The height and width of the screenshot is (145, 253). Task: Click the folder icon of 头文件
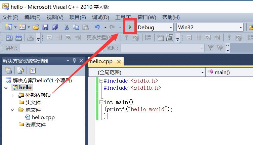pyautogui.click(x=21, y=102)
